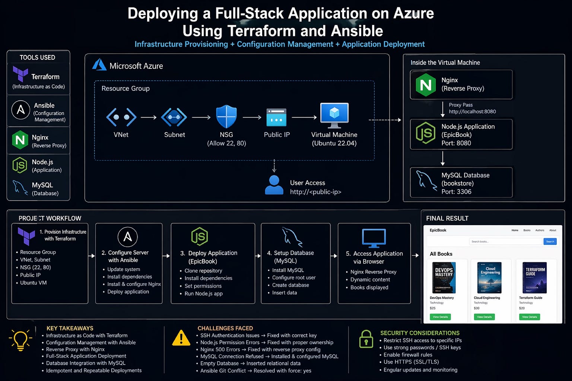Viewport: 572px width, 381px height.
Task: Select the Public IP icon
Action: 276,117
